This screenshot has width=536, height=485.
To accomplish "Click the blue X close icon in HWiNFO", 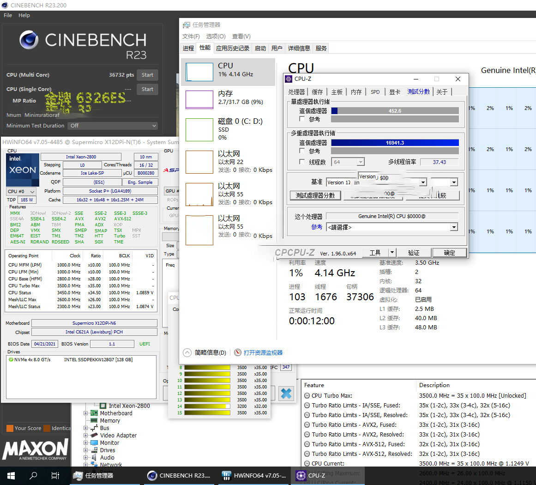I will tap(286, 394).
